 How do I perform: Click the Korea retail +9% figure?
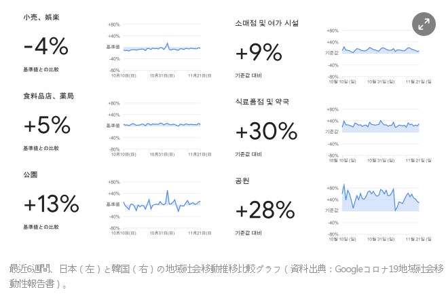click(259, 52)
